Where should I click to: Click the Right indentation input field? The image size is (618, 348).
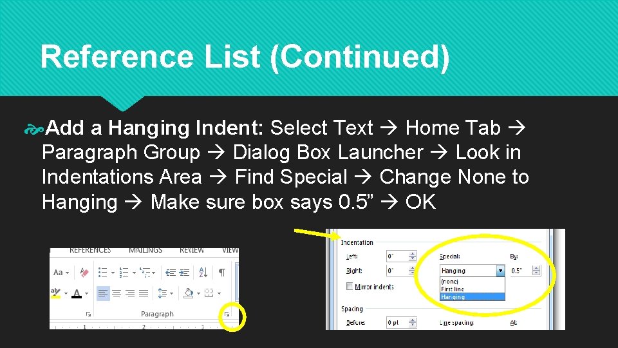[x=397, y=271]
